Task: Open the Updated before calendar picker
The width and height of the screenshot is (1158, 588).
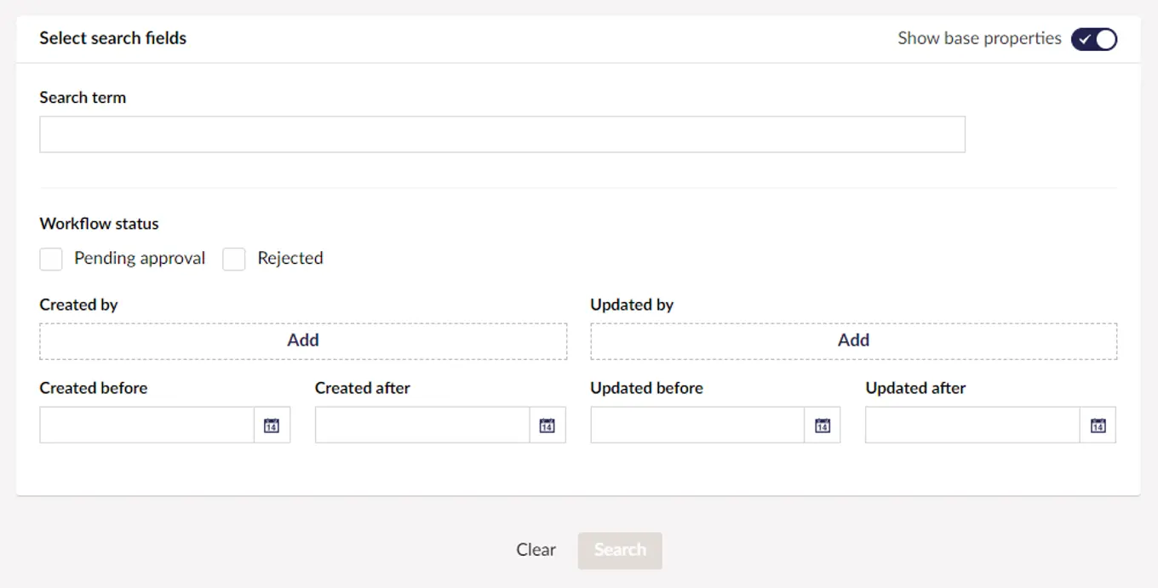Action: (x=823, y=425)
